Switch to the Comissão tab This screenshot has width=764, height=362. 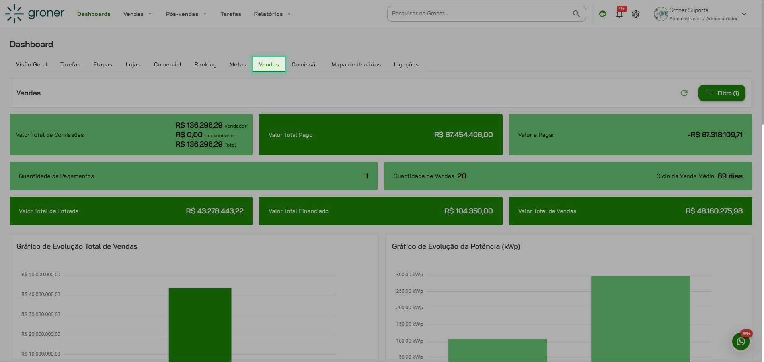[x=305, y=64]
